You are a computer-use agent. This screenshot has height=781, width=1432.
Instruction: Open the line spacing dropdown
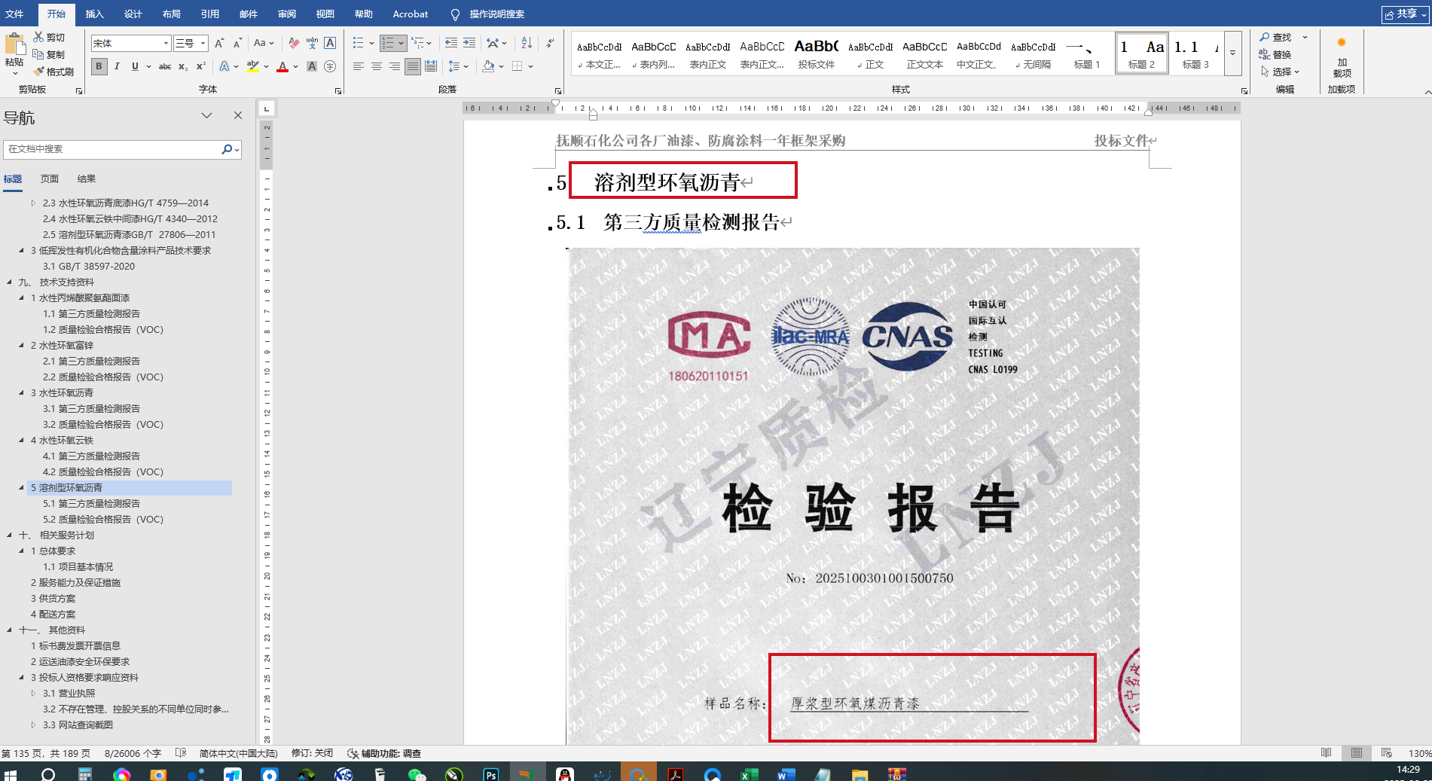click(458, 66)
